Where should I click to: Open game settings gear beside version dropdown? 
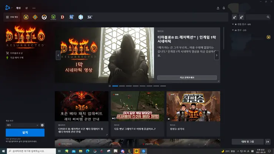42,125
